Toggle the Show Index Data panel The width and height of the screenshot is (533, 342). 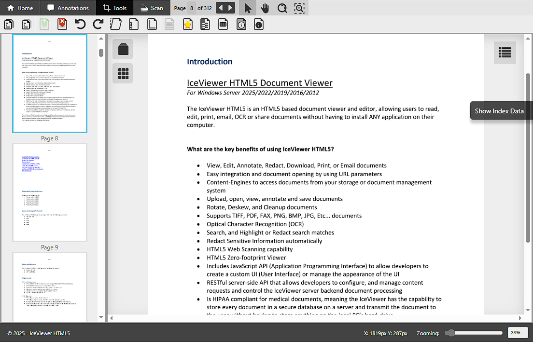point(505,52)
